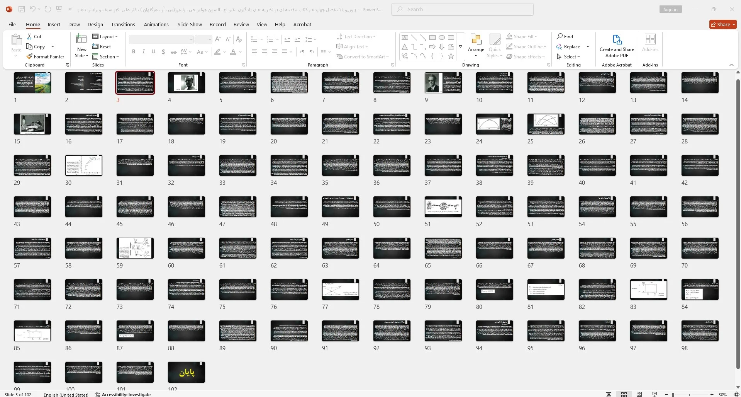The height and width of the screenshot is (397, 741).
Task: Click the Cut scissors icon
Action: pyautogui.click(x=29, y=36)
